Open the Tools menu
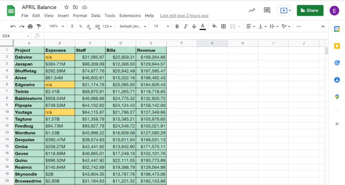345x185 pixels. [x=110, y=15]
